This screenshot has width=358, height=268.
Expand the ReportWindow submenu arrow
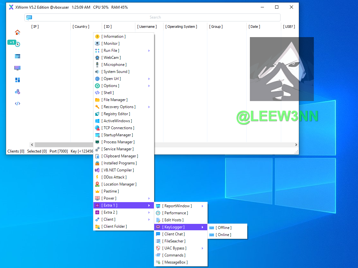203,206
